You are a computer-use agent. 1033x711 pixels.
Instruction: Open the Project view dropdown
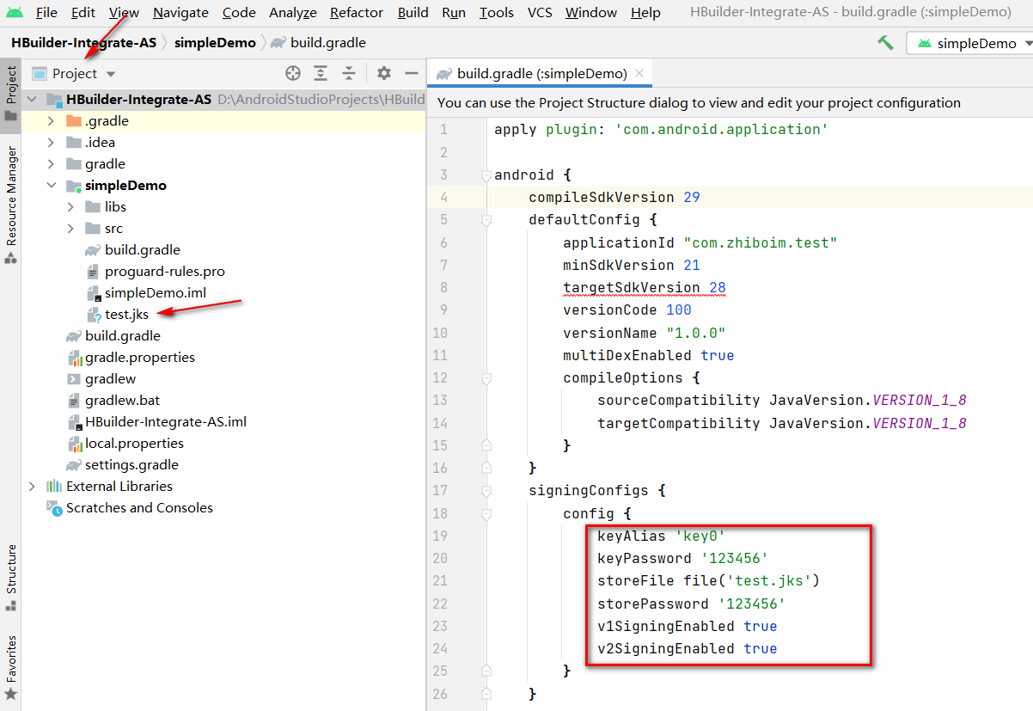[x=83, y=74]
